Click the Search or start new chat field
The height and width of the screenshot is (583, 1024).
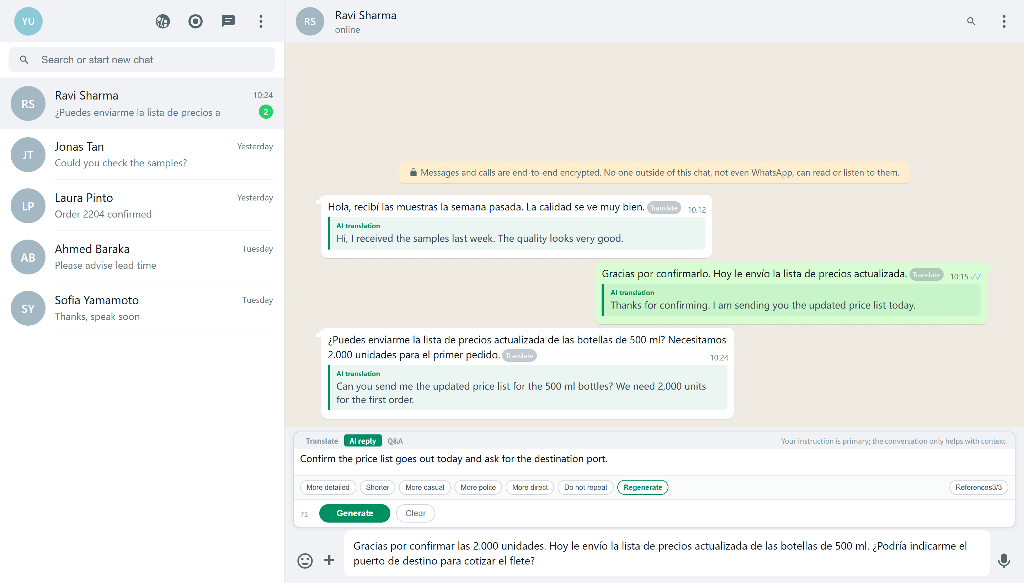point(142,60)
